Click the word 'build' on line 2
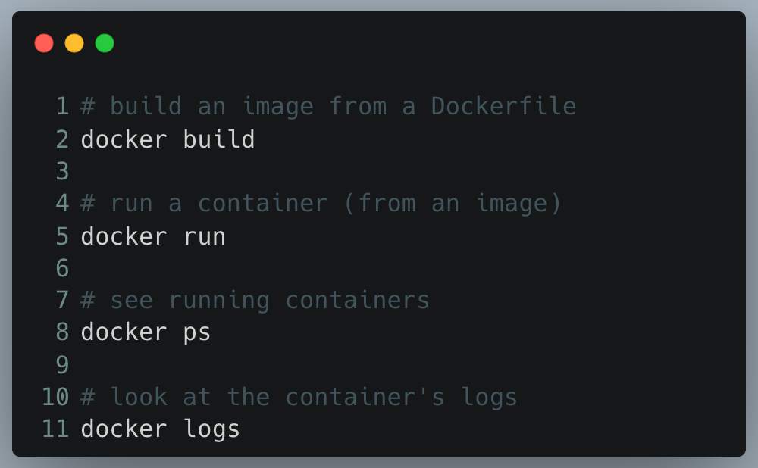Screen dimensions: 758x468 click(218, 139)
